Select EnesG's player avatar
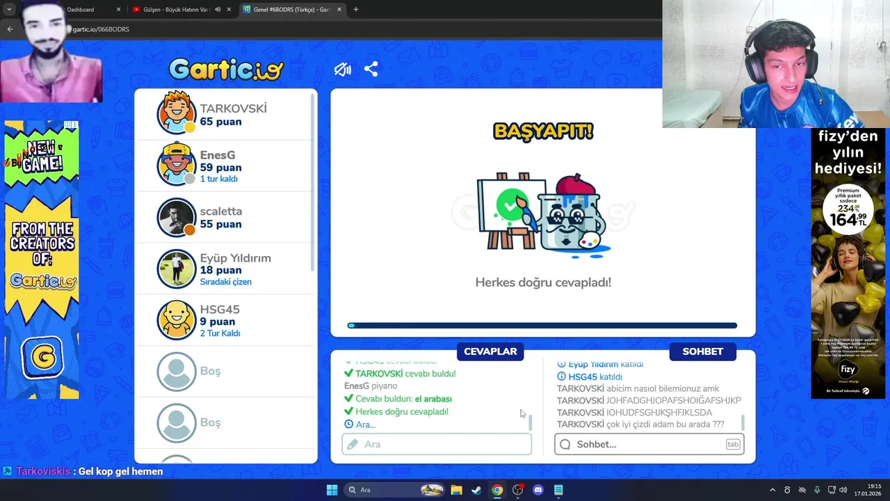Image resolution: width=890 pixels, height=501 pixels. pos(177,165)
